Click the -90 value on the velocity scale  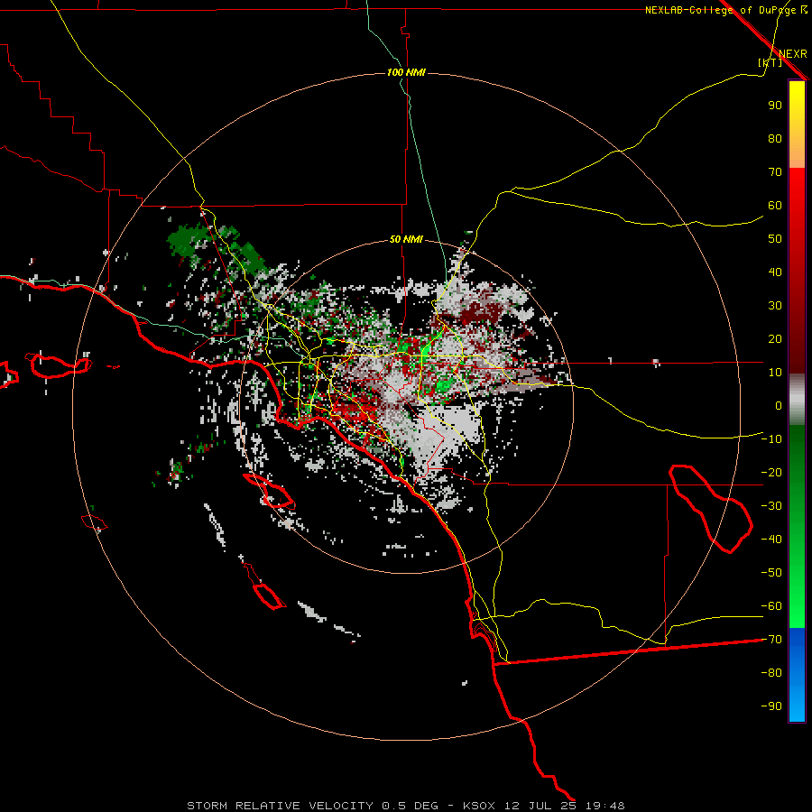click(x=771, y=706)
